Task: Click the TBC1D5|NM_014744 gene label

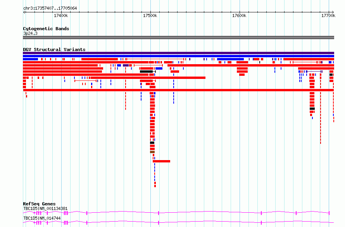Action: click(x=42, y=218)
